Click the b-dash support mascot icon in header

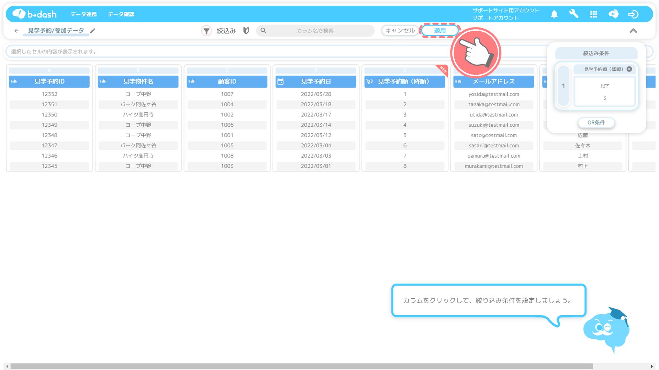click(x=613, y=14)
